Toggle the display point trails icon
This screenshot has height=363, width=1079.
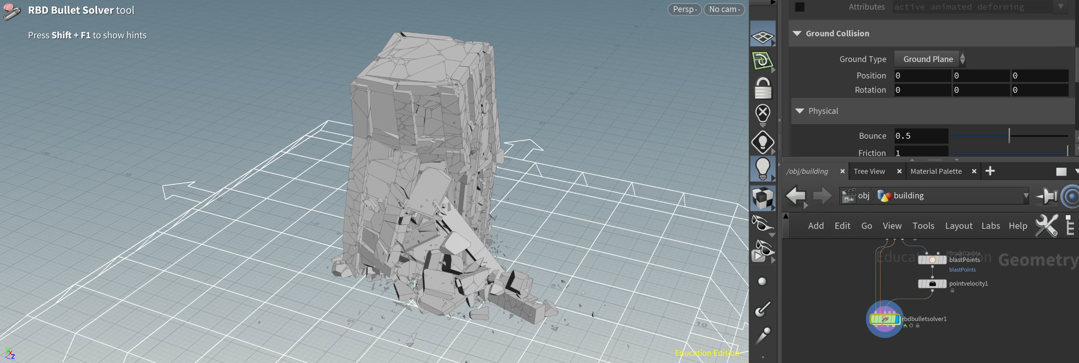(x=762, y=336)
